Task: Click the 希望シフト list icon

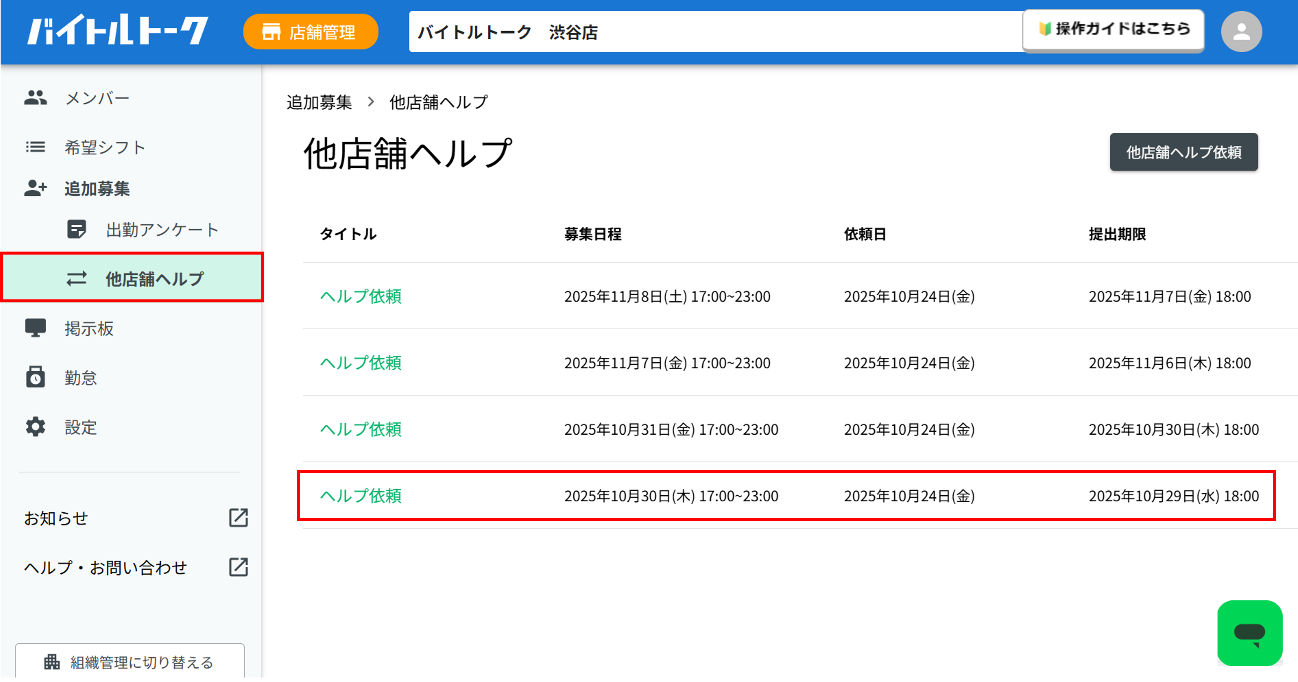Action: tap(35, 147)
